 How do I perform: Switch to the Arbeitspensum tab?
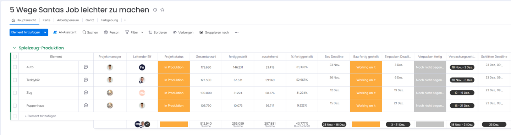click(x=68, y=20)
